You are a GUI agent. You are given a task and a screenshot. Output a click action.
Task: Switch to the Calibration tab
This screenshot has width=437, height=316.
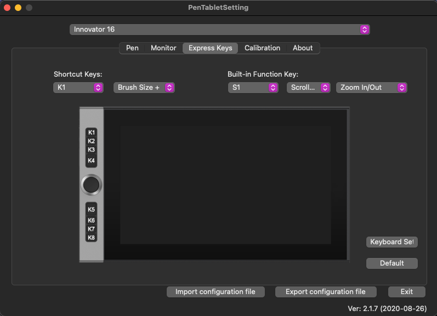click(262, 48)
